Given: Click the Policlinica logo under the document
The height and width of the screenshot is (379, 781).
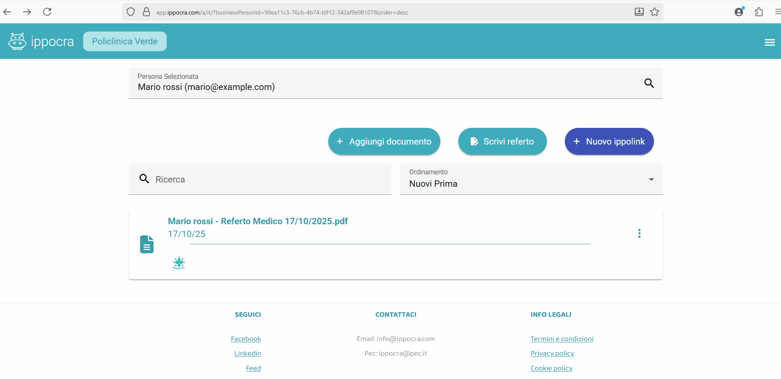Looking at the screenshot, I should (179, 263).
